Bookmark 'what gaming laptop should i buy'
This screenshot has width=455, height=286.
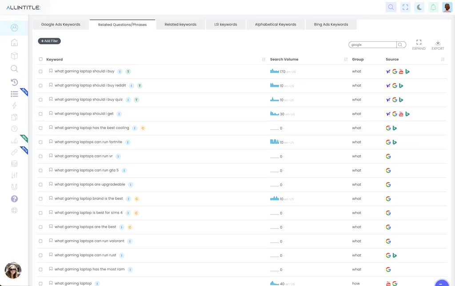[51, 71]
